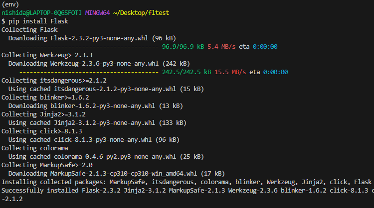This screenshot has height=208, width=374.
Task: Click 'Downloading Flask-2.3.2-py3-none-any.whl (96 kB)' line
Action: click(x=92, y=38)
